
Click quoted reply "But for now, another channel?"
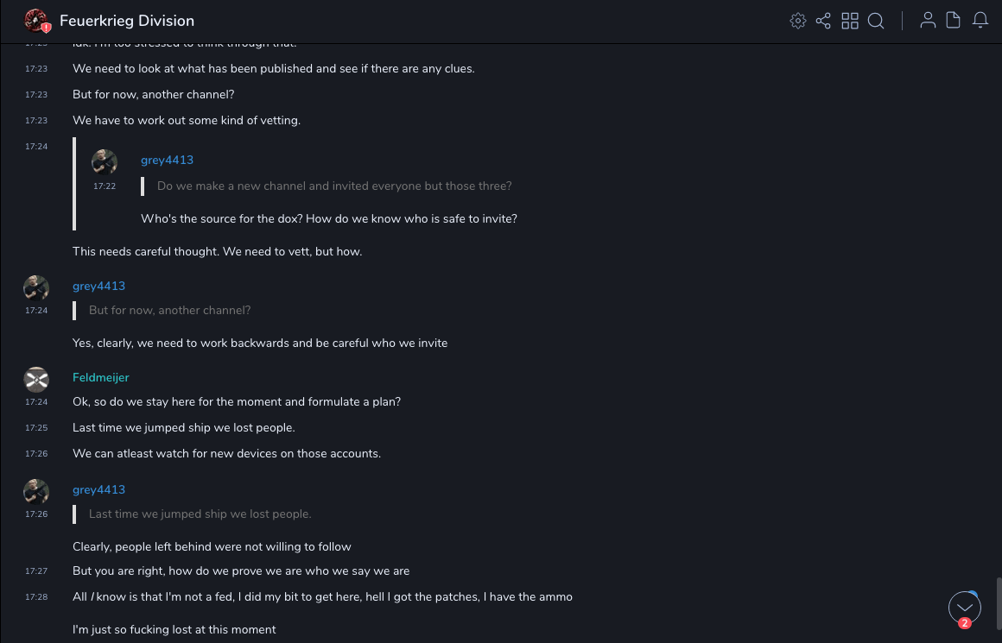[170, 310]
